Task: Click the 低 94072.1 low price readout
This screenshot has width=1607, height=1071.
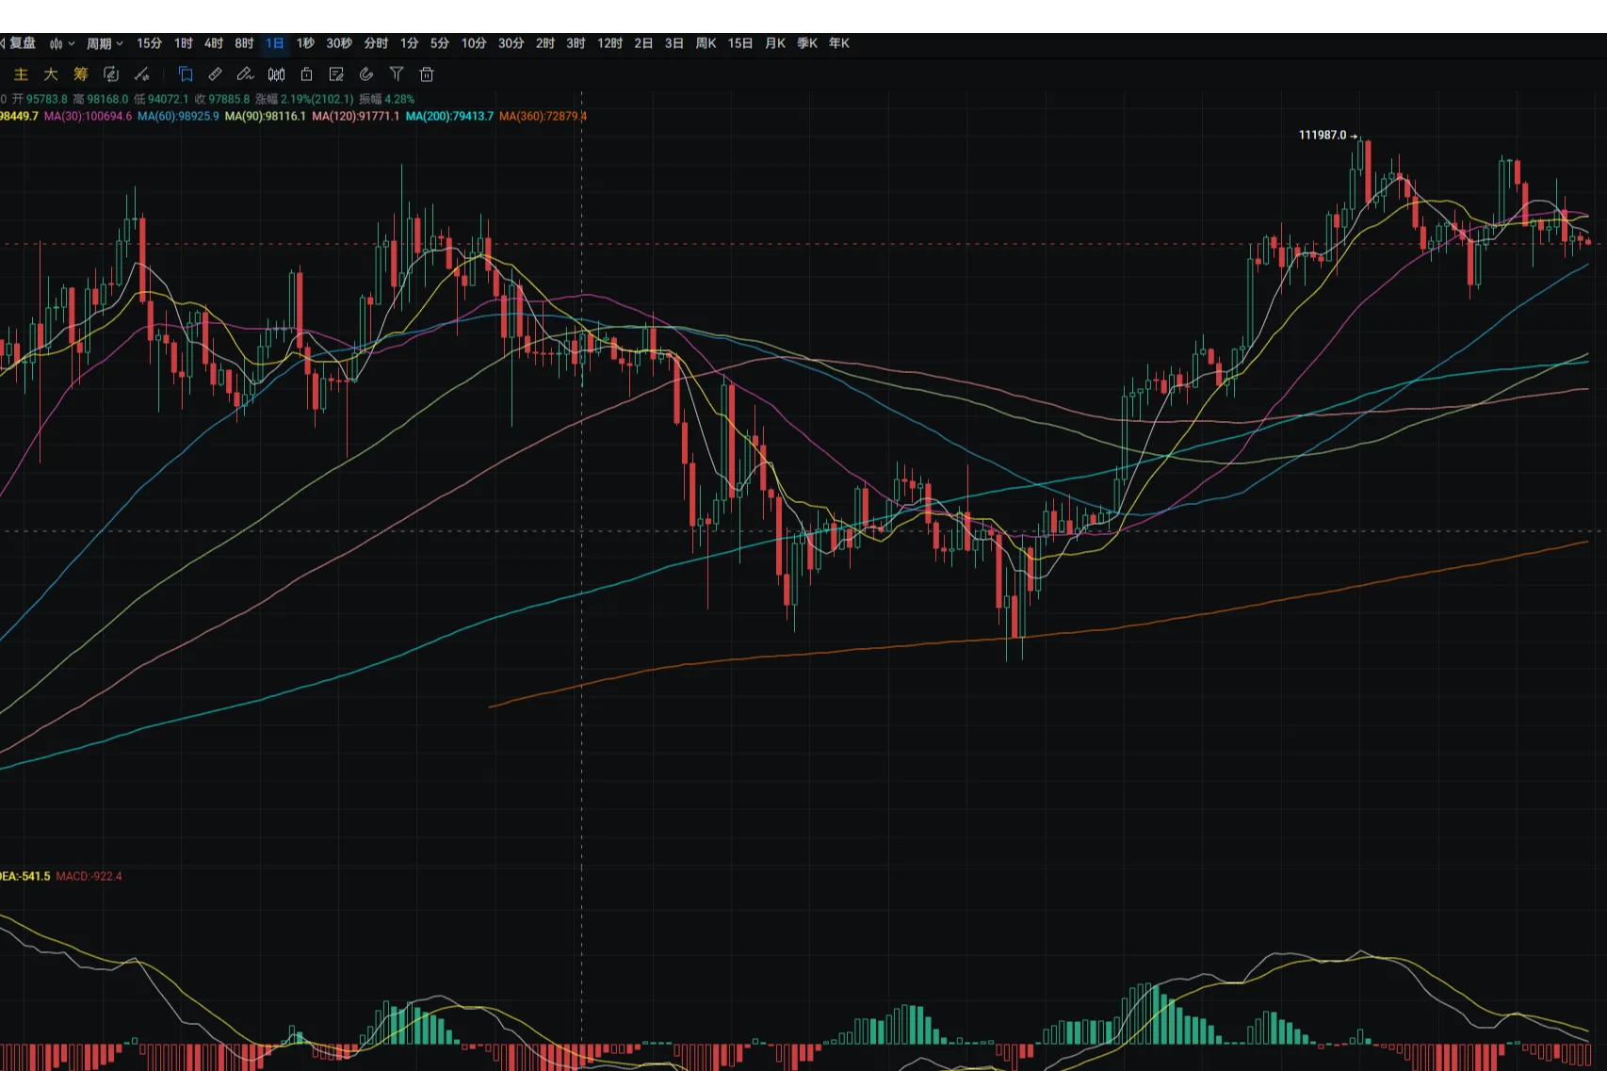Action: click(161, 99)
